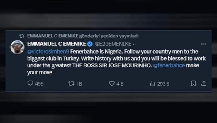Viewport: 217px width, 123px height.
Task: Click the retweet icon under the tweet
Action: [71, 83]
